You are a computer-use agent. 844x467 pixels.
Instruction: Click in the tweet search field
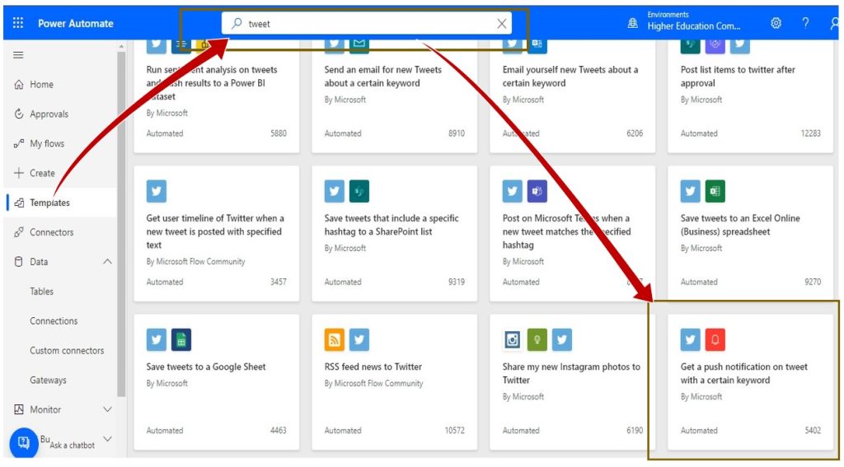367,24
